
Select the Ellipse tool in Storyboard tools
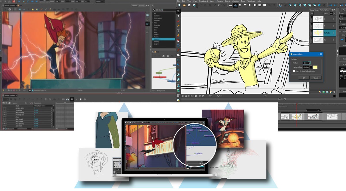point(178,45)
